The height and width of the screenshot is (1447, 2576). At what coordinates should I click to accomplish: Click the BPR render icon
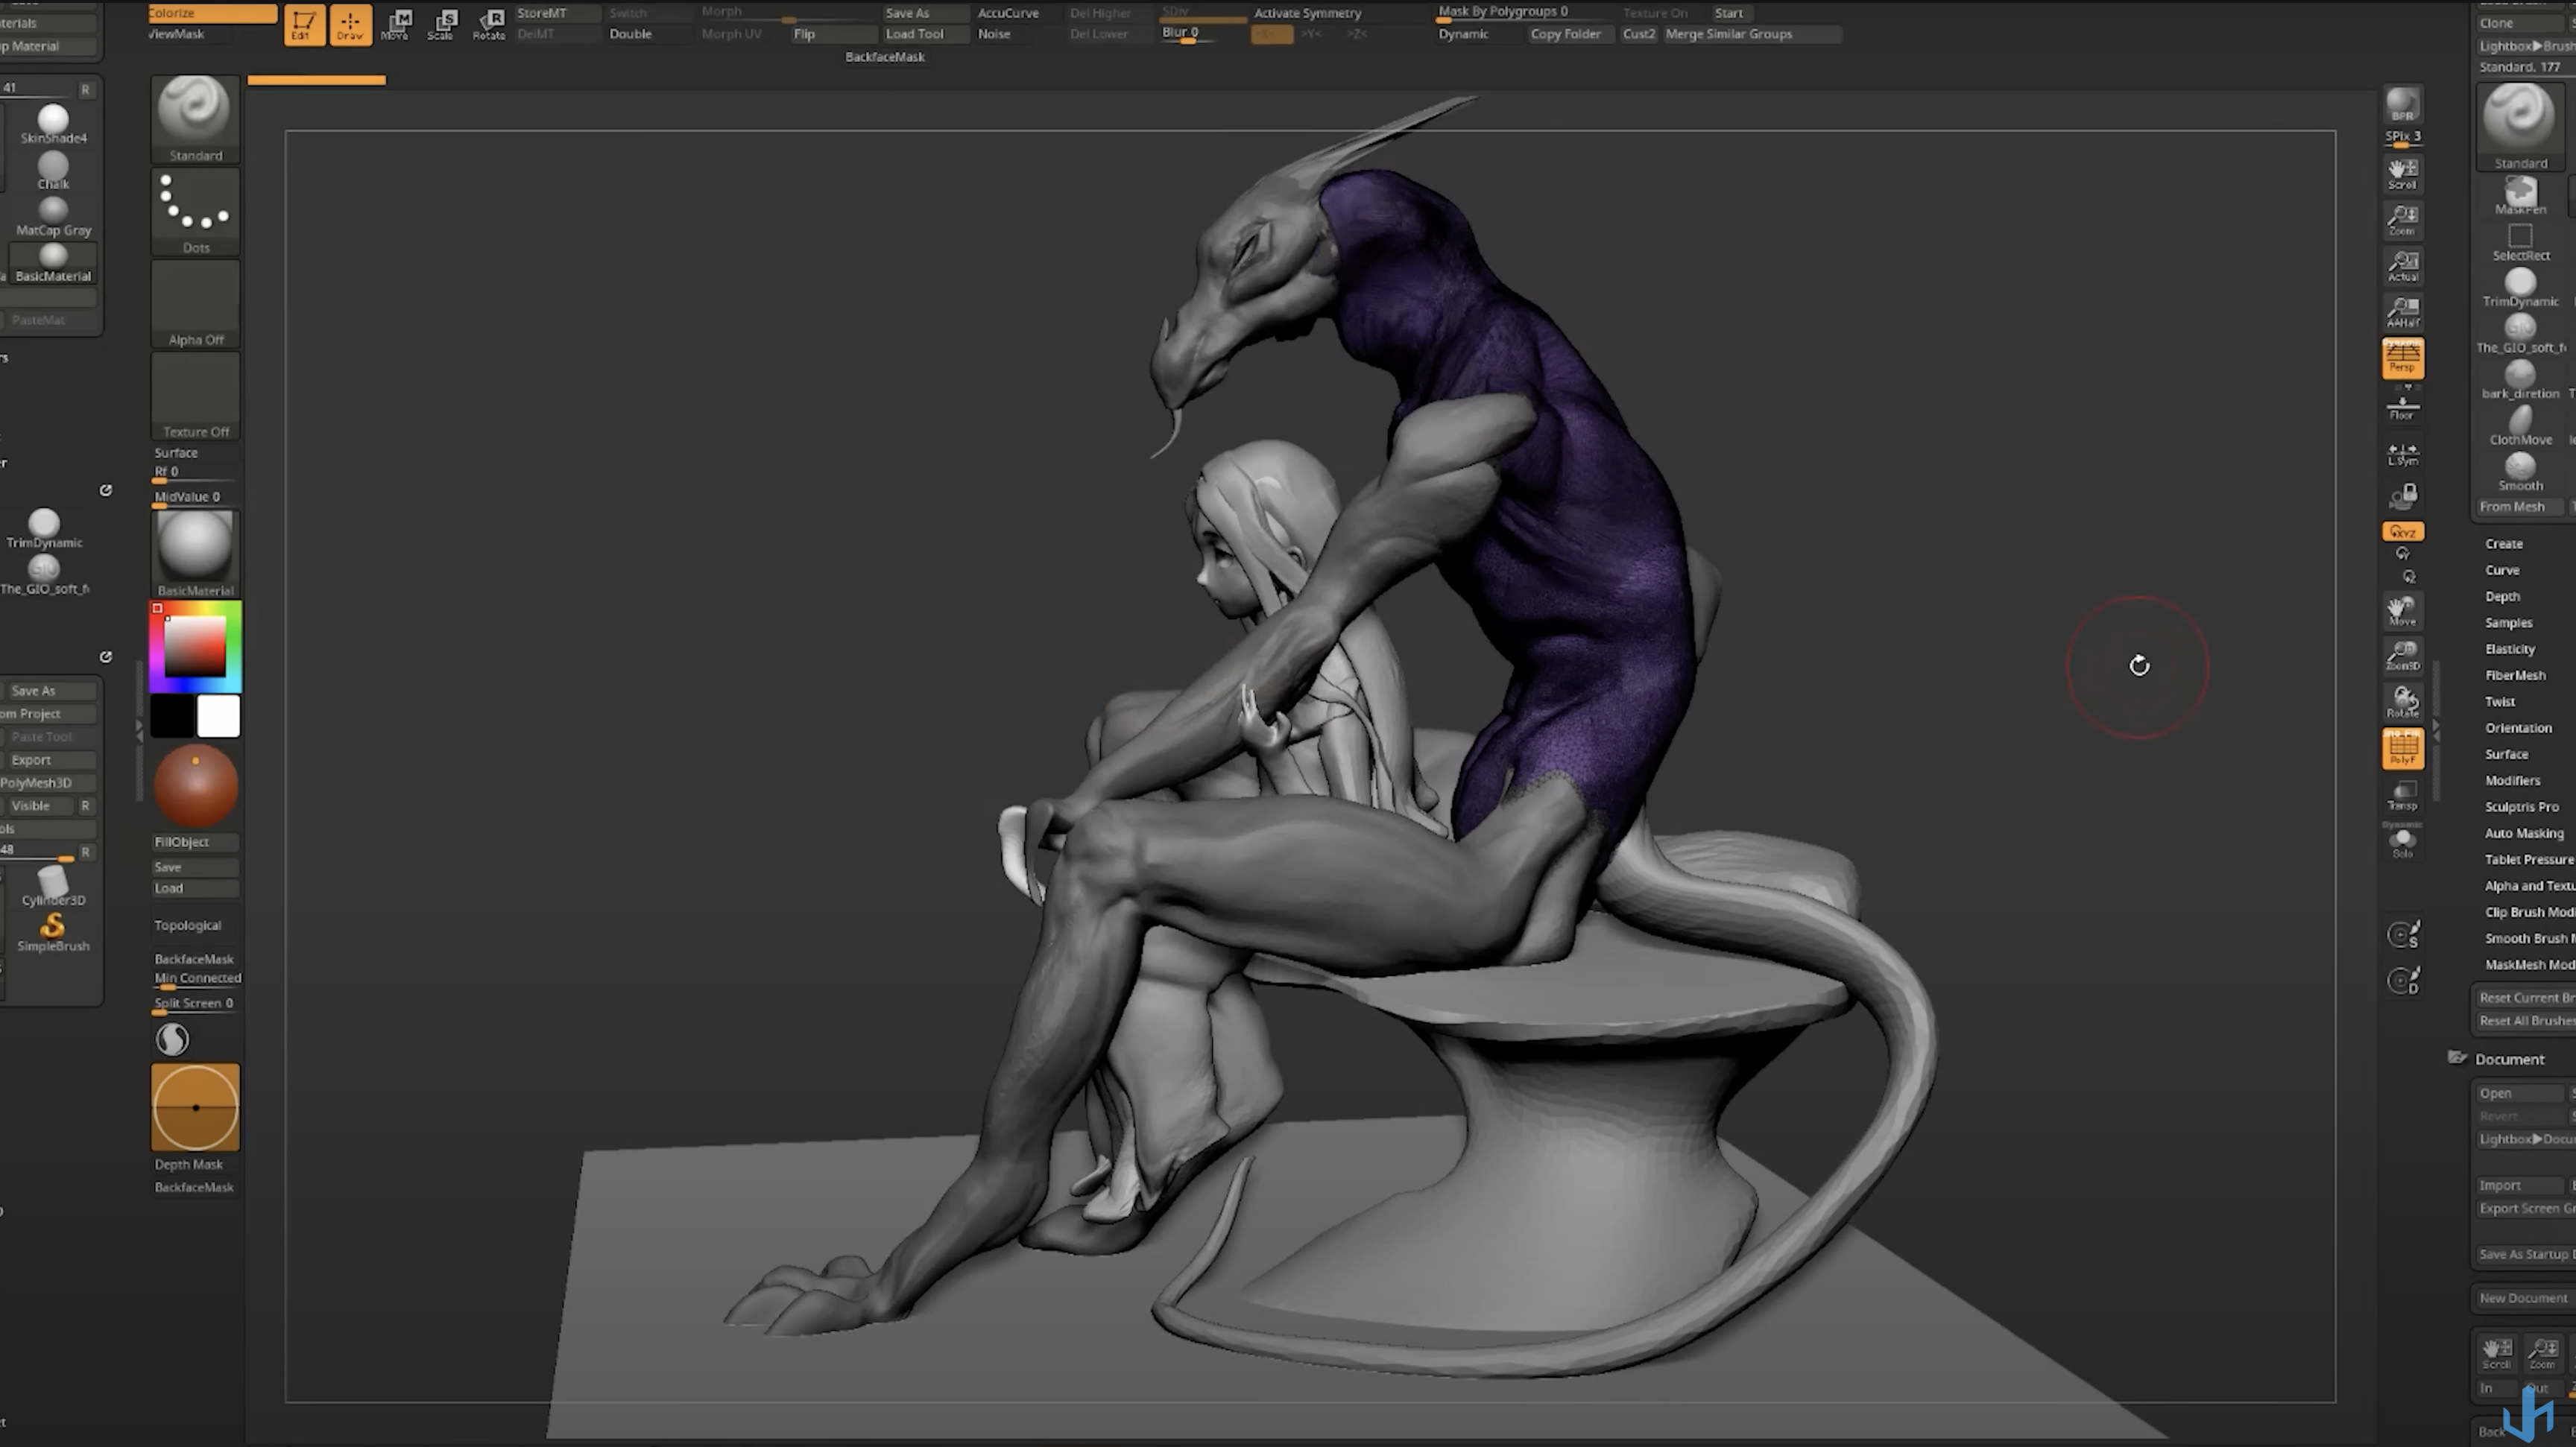click(x=2402, y=105)
